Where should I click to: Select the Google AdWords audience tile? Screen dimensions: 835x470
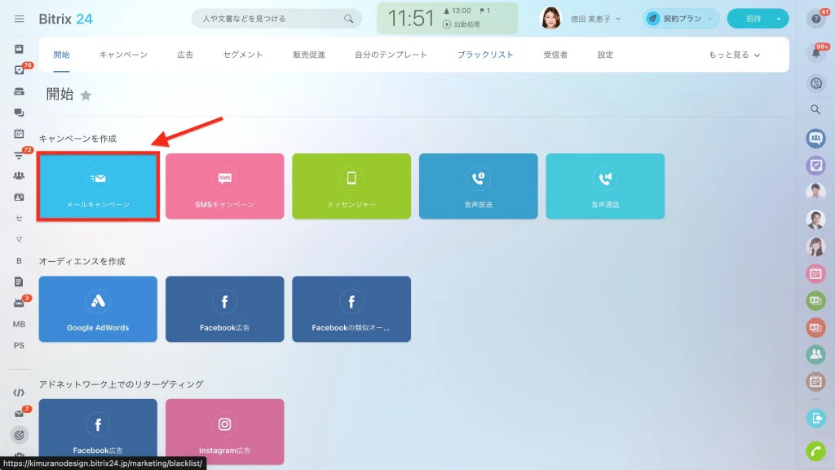point(98,308)
